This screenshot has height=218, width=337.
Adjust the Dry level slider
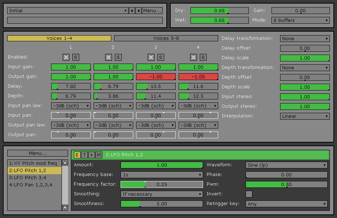tap(219, 11)
